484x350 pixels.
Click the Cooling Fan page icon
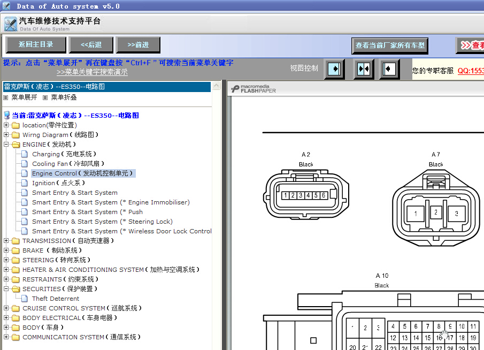pyautogui.click(x=25, y=164)
